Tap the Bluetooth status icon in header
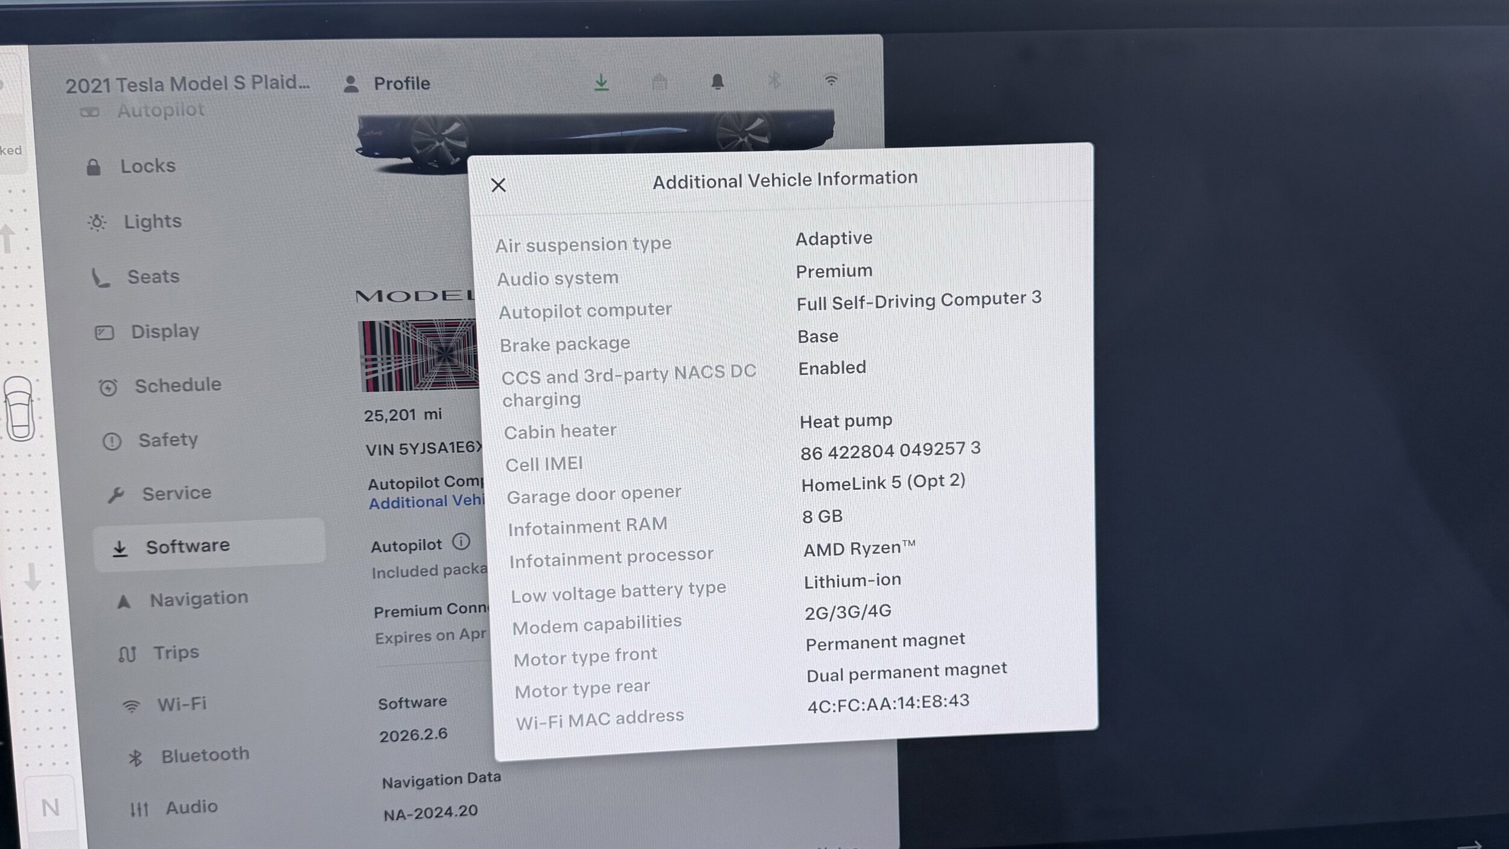Viewport: 1509px width, 849px height. (x=774, y=80)
